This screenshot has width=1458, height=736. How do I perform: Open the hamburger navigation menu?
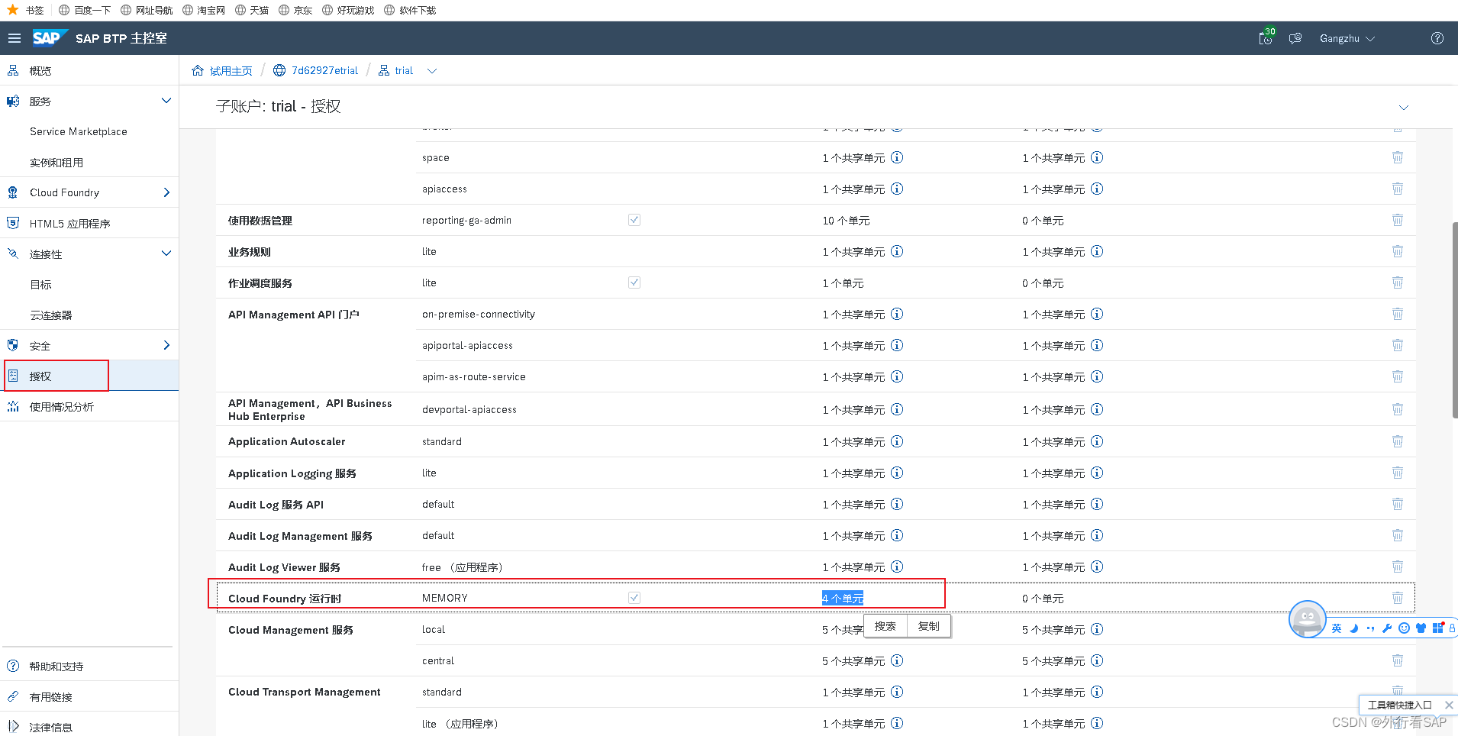pos(15,38)
